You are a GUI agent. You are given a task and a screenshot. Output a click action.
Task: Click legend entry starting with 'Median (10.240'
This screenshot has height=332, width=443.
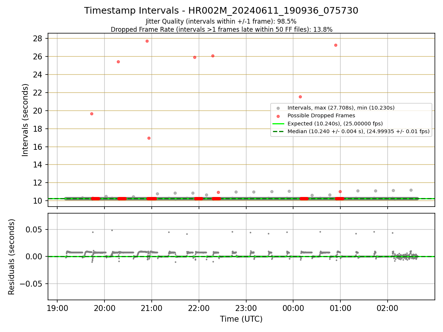[358, 131]
